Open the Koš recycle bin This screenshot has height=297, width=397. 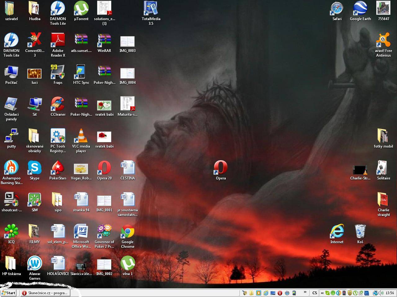360,234
